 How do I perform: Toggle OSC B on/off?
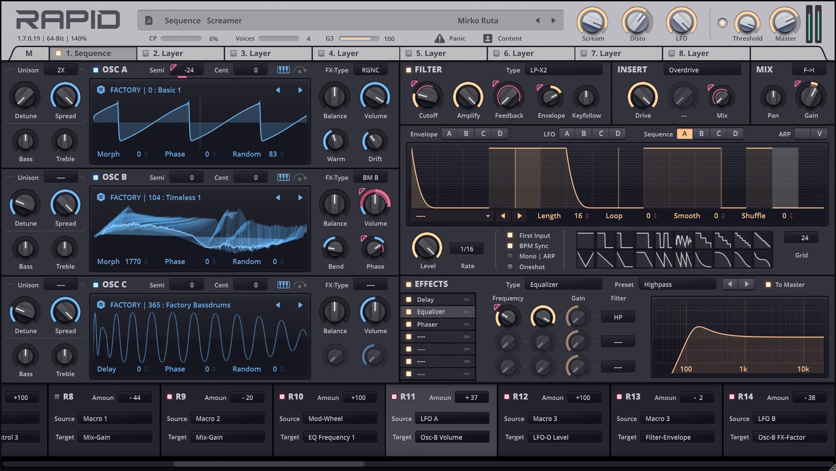pos(95,178)
